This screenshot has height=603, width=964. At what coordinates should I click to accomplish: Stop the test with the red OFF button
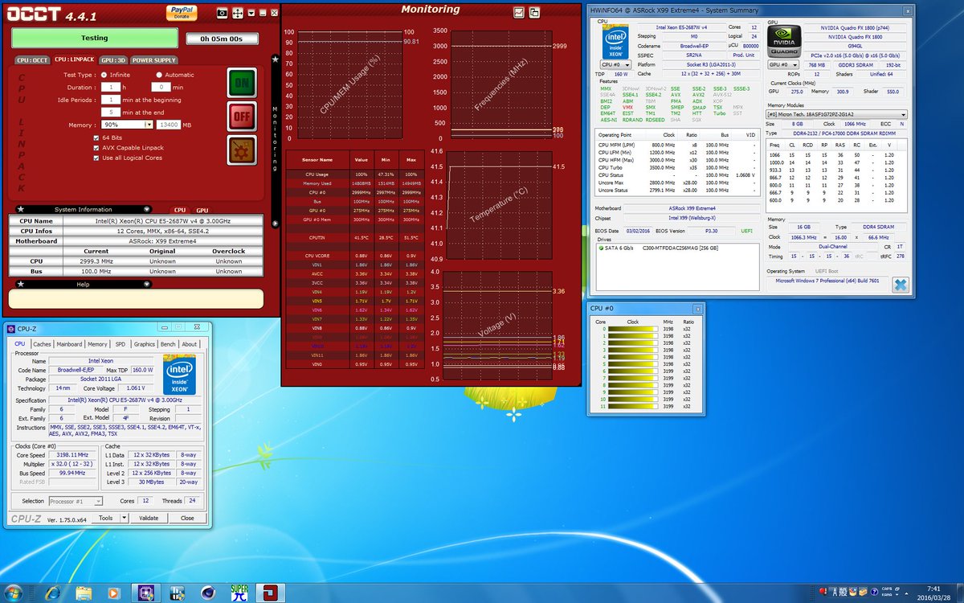[x=243, y=117]
